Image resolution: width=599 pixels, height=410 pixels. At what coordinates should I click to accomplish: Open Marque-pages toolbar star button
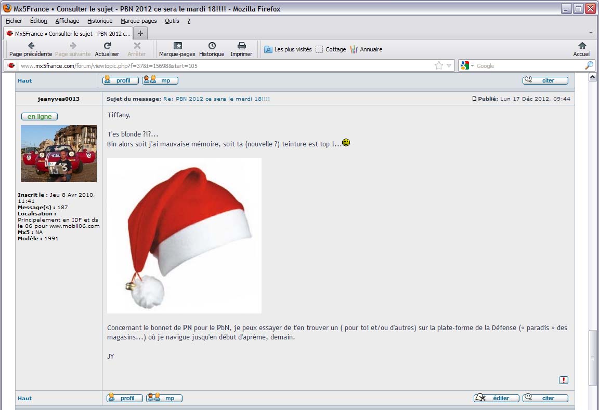[x=177, y=49]
